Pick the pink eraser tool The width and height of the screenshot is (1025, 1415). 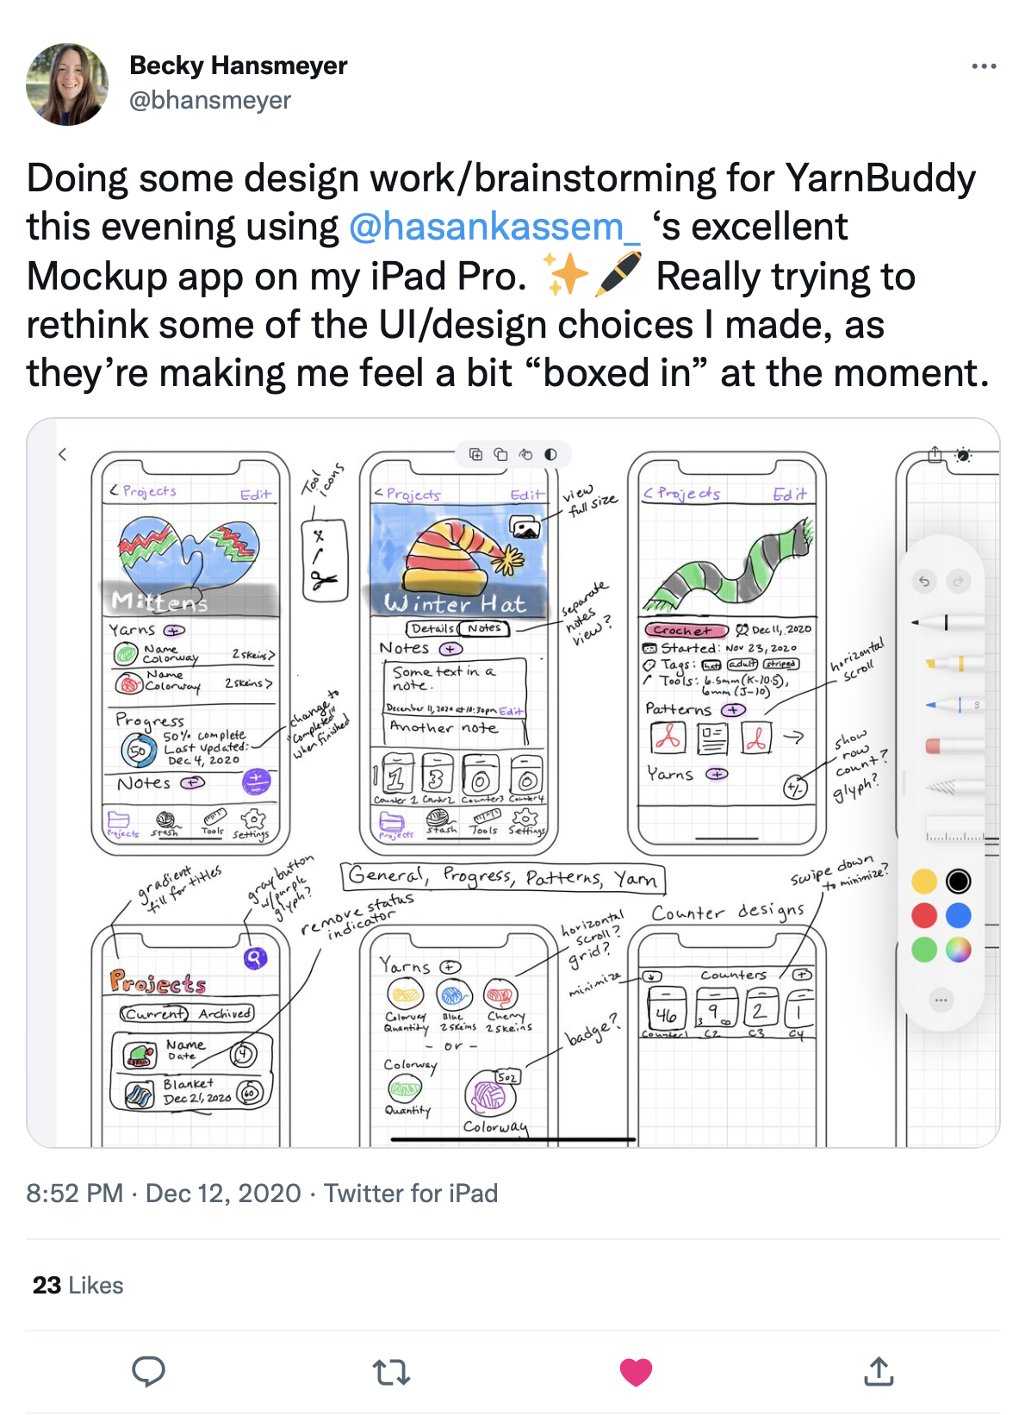[947, 746]
